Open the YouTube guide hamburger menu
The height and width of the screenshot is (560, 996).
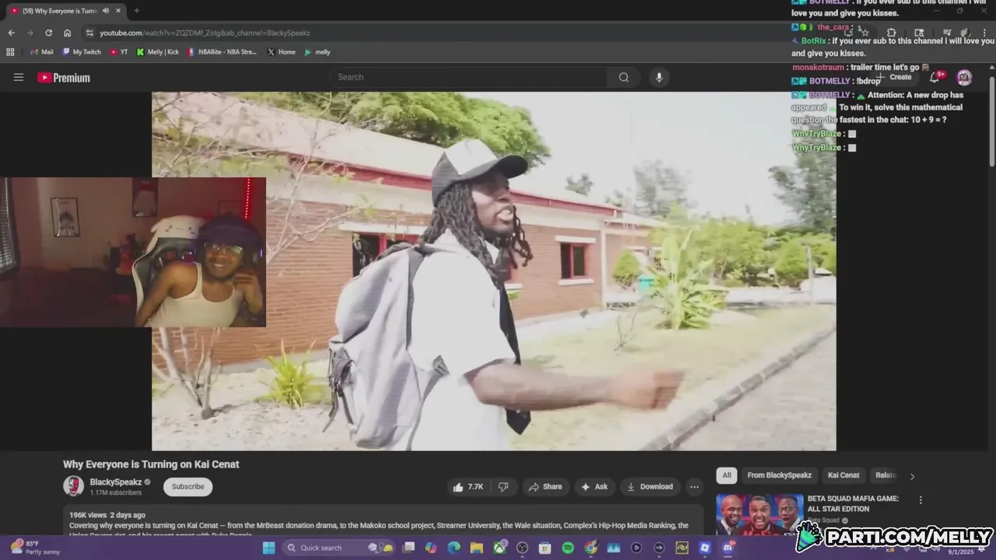[19, 77]
